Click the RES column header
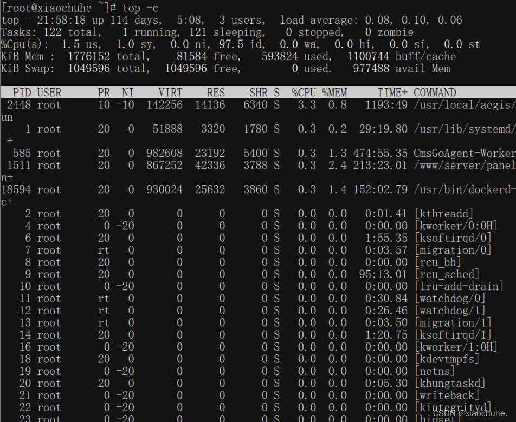The image size is (516, 422). tap(216, 93)
